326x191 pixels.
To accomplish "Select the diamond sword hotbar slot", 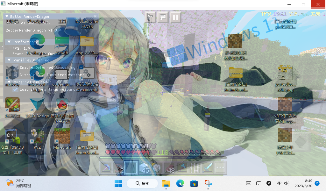I will 207,167.
